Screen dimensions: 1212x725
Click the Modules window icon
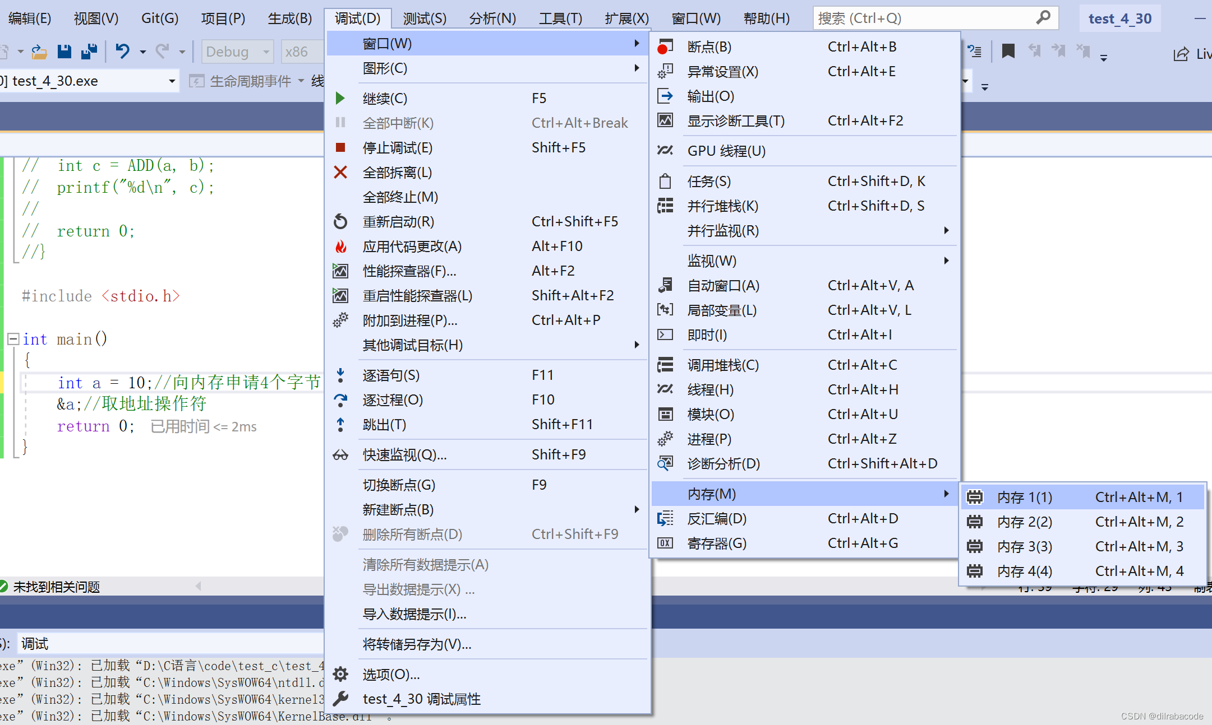(665, 415)
